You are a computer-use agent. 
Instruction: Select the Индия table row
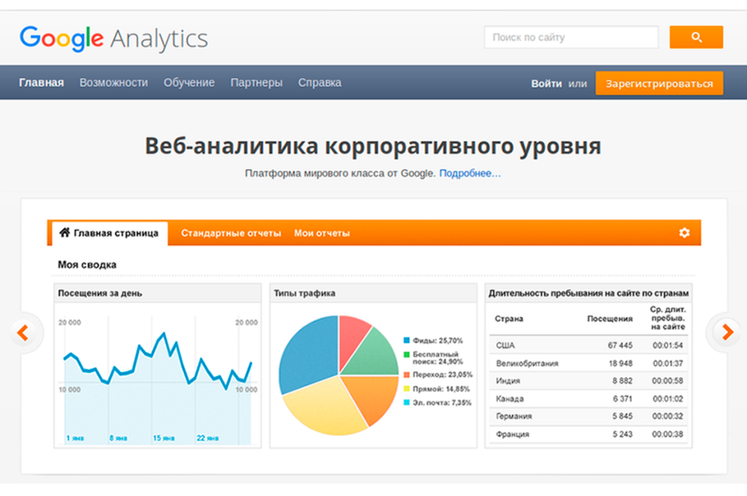(x=589, y=381)
